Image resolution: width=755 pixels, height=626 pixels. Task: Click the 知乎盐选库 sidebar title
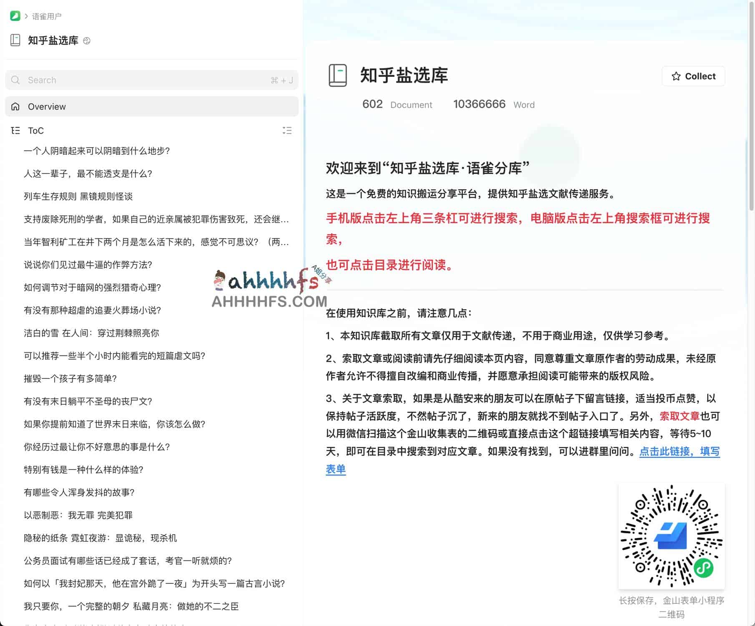(53, 40)
